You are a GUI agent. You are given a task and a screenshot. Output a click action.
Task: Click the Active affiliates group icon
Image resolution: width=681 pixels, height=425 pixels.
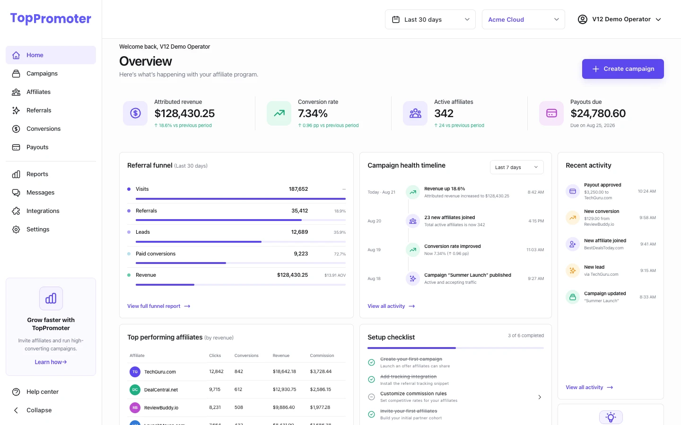point(415,113)
